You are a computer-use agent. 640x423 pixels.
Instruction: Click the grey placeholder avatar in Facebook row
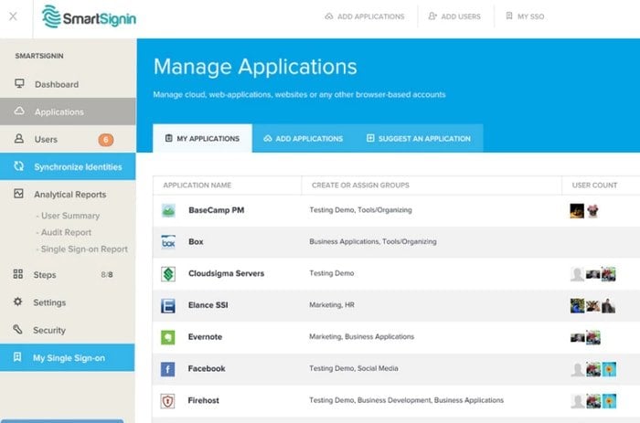(x=577, y=370)
